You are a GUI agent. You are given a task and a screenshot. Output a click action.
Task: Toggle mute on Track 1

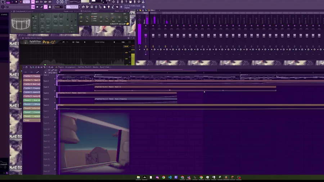[55, 79]
